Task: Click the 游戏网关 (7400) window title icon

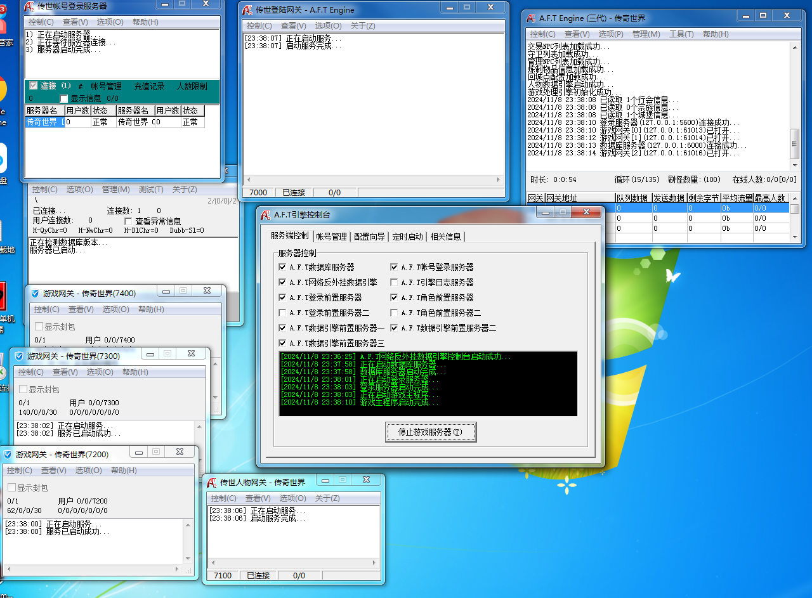Action: [x=36, y=293]
